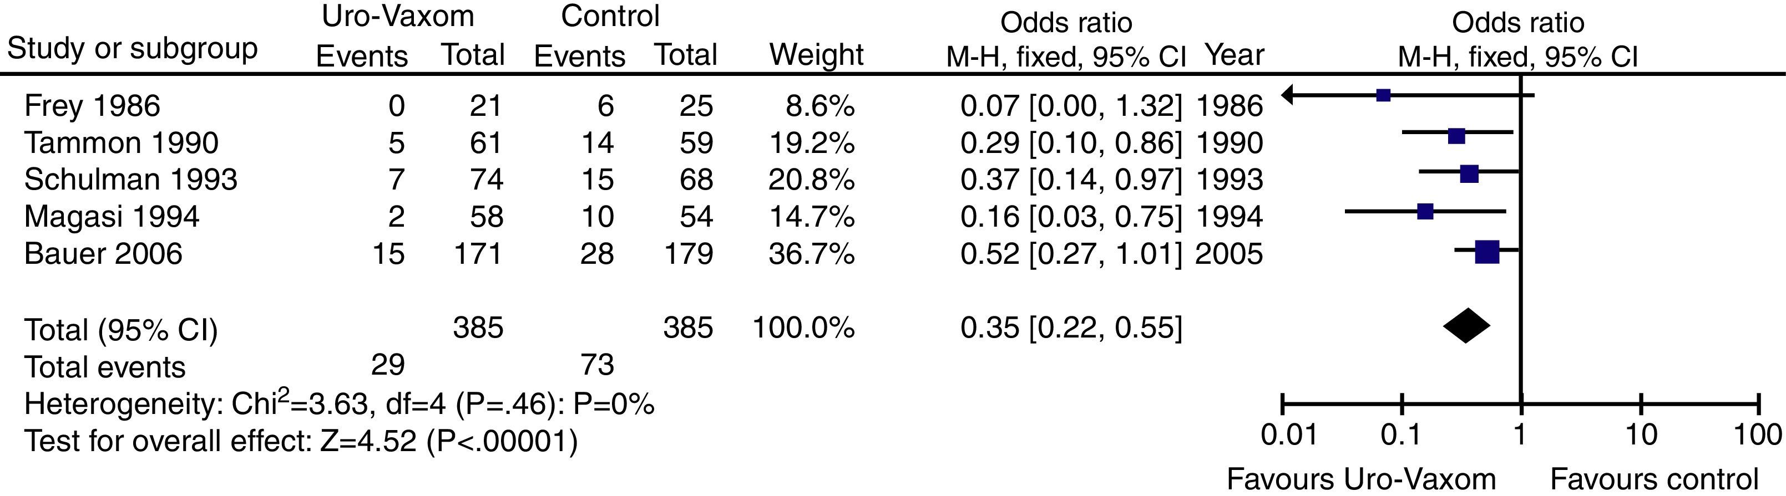The height and width of the screenshot is (496, 1786).
Task: Click the large blue square for Bauer 2006
Action: [x=1487, y=252]
